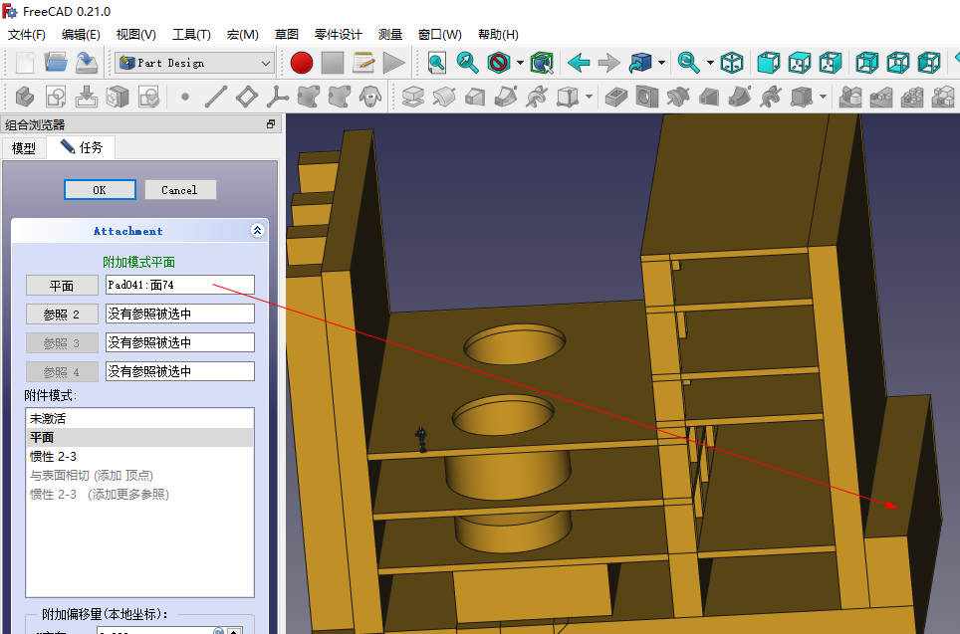Image resolution: width=960 pixels, height=634 pixels.
Task: Click the open file folder icon
Action: tap(56, 63)
